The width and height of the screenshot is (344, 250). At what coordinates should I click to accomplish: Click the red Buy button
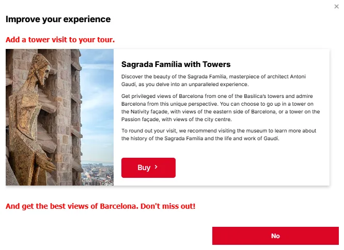(x=148, y=168)
